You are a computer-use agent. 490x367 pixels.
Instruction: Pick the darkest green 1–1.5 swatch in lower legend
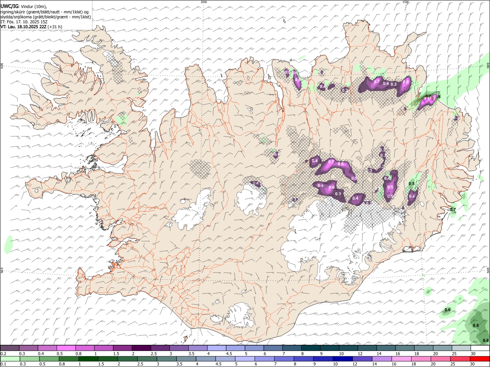click(x=88, y=359)
